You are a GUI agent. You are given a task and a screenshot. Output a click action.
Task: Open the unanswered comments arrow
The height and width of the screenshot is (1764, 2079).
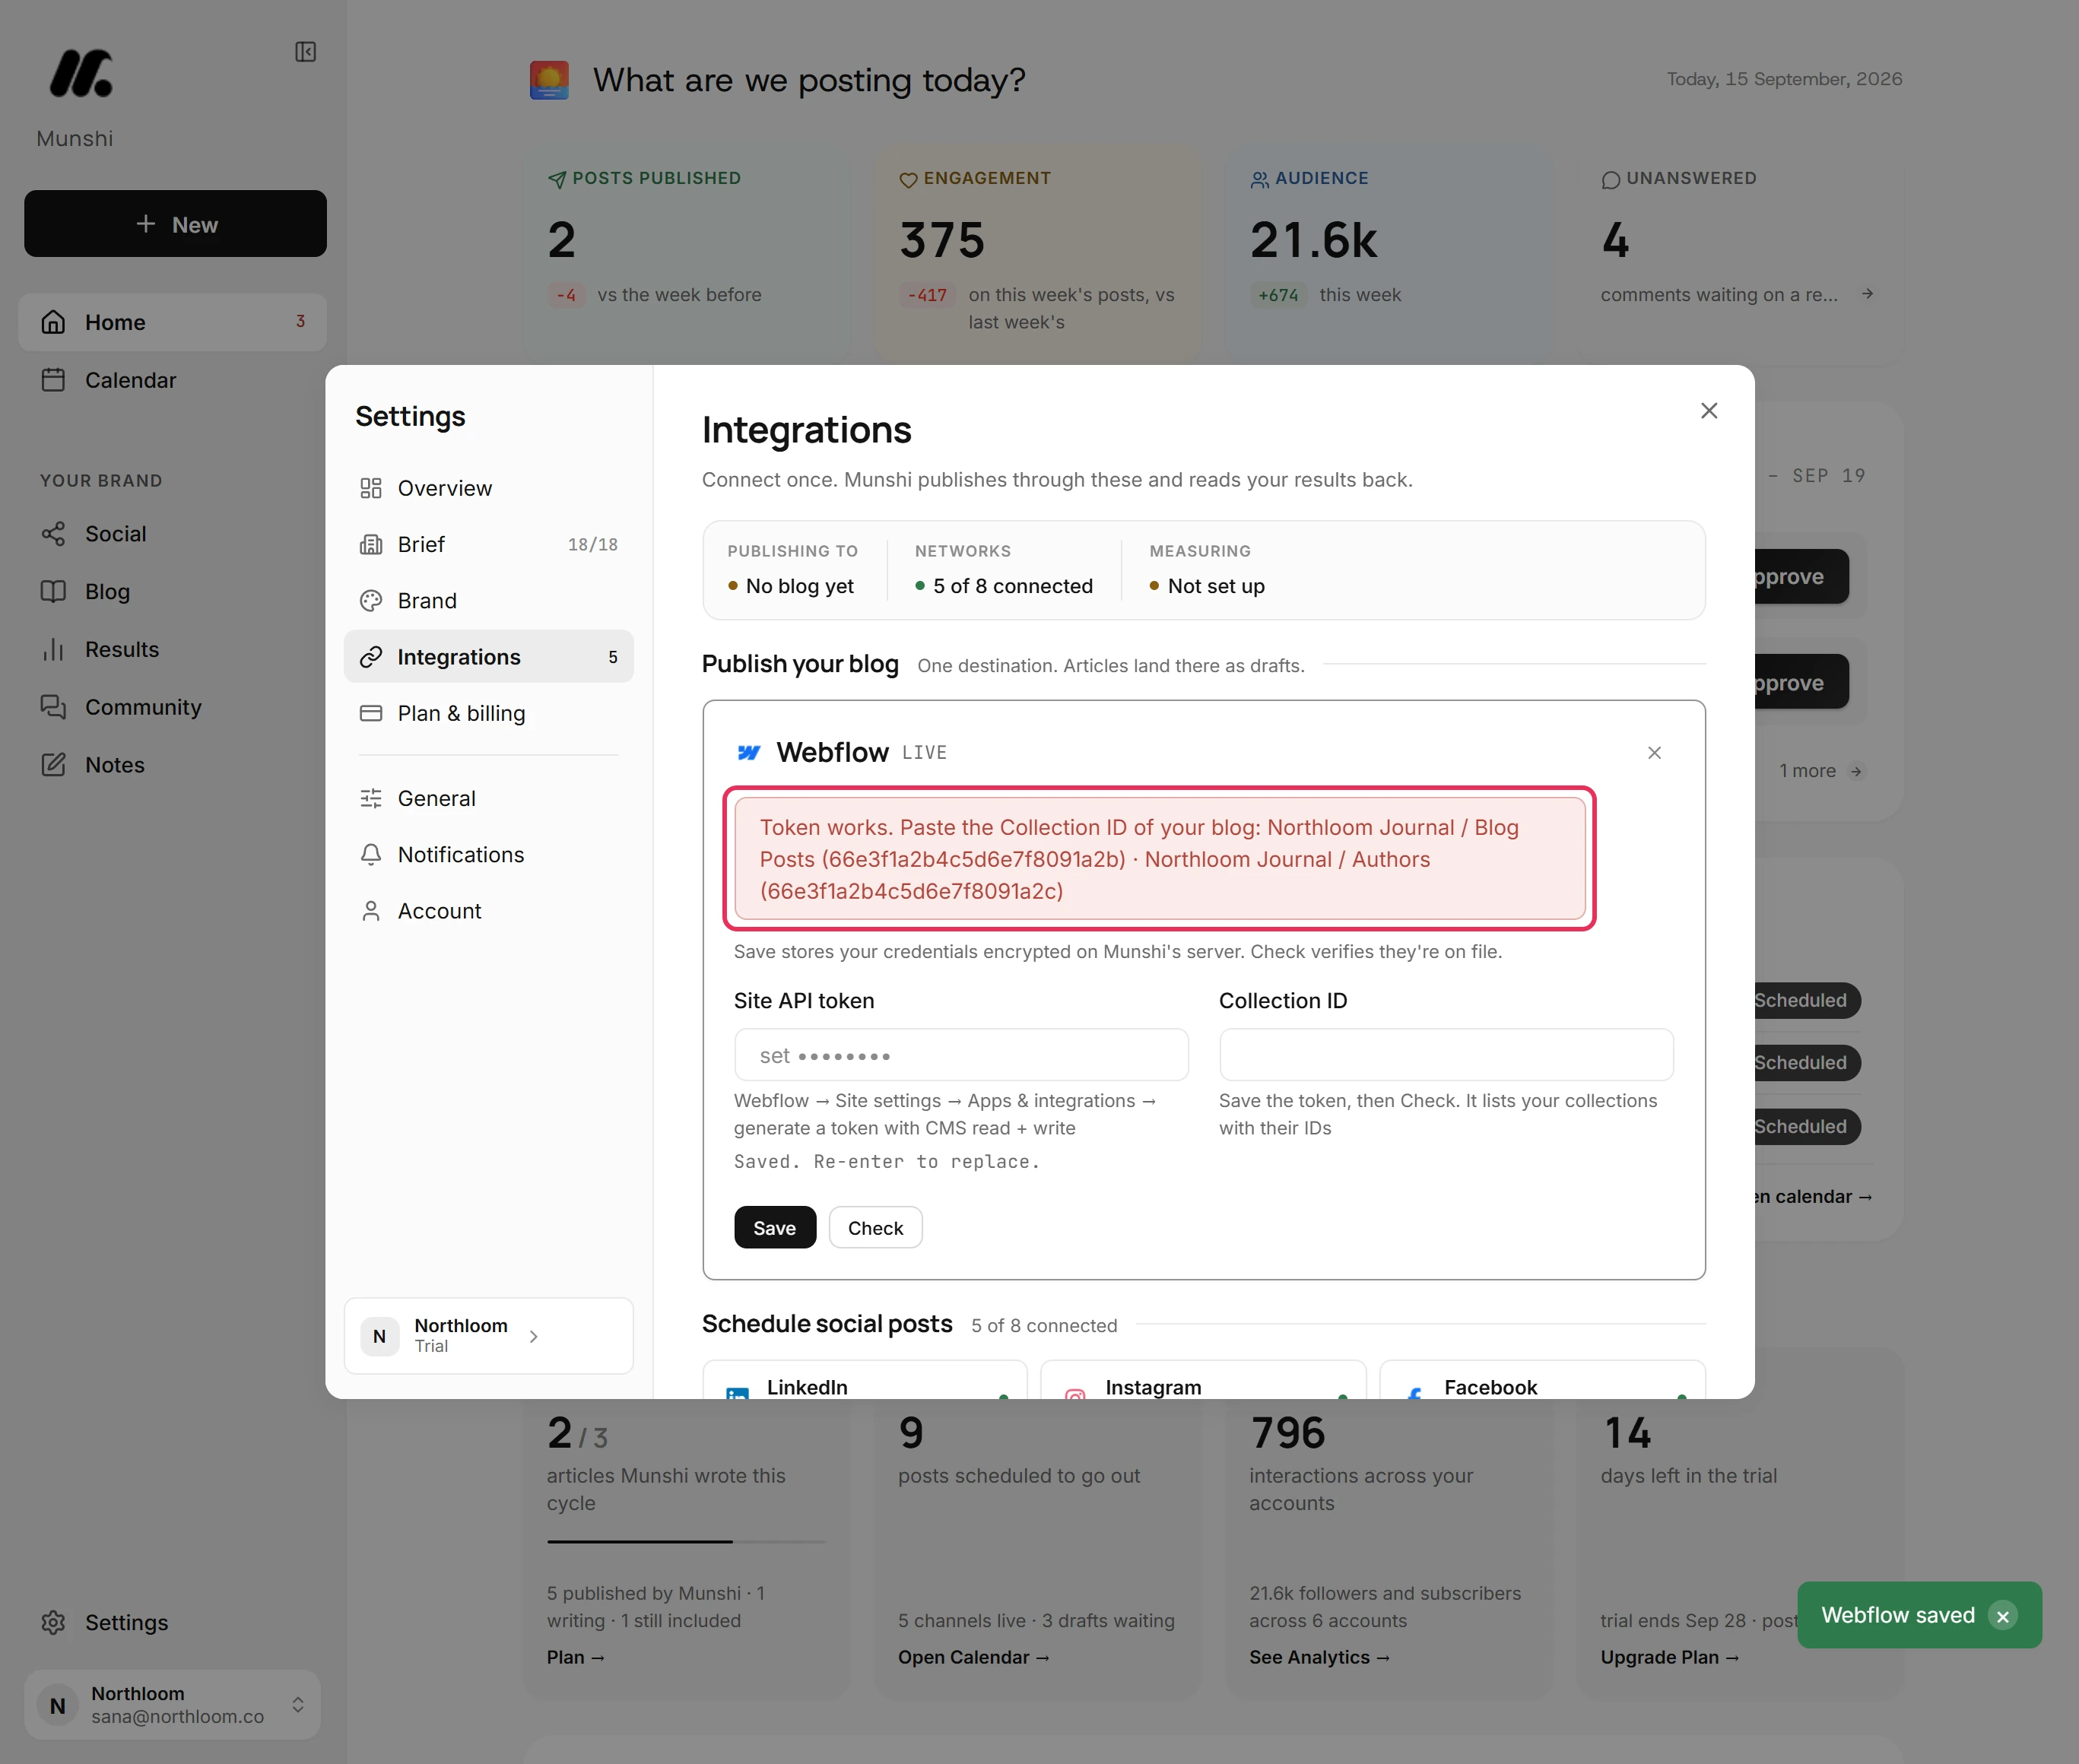1867,294
